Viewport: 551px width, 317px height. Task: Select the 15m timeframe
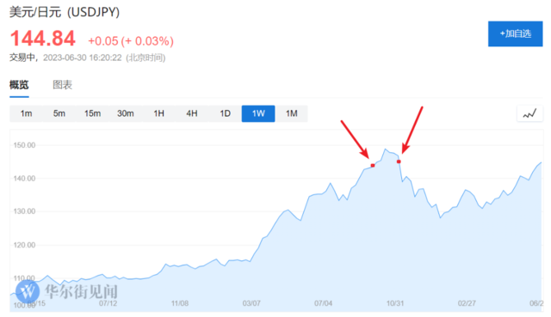92,113
